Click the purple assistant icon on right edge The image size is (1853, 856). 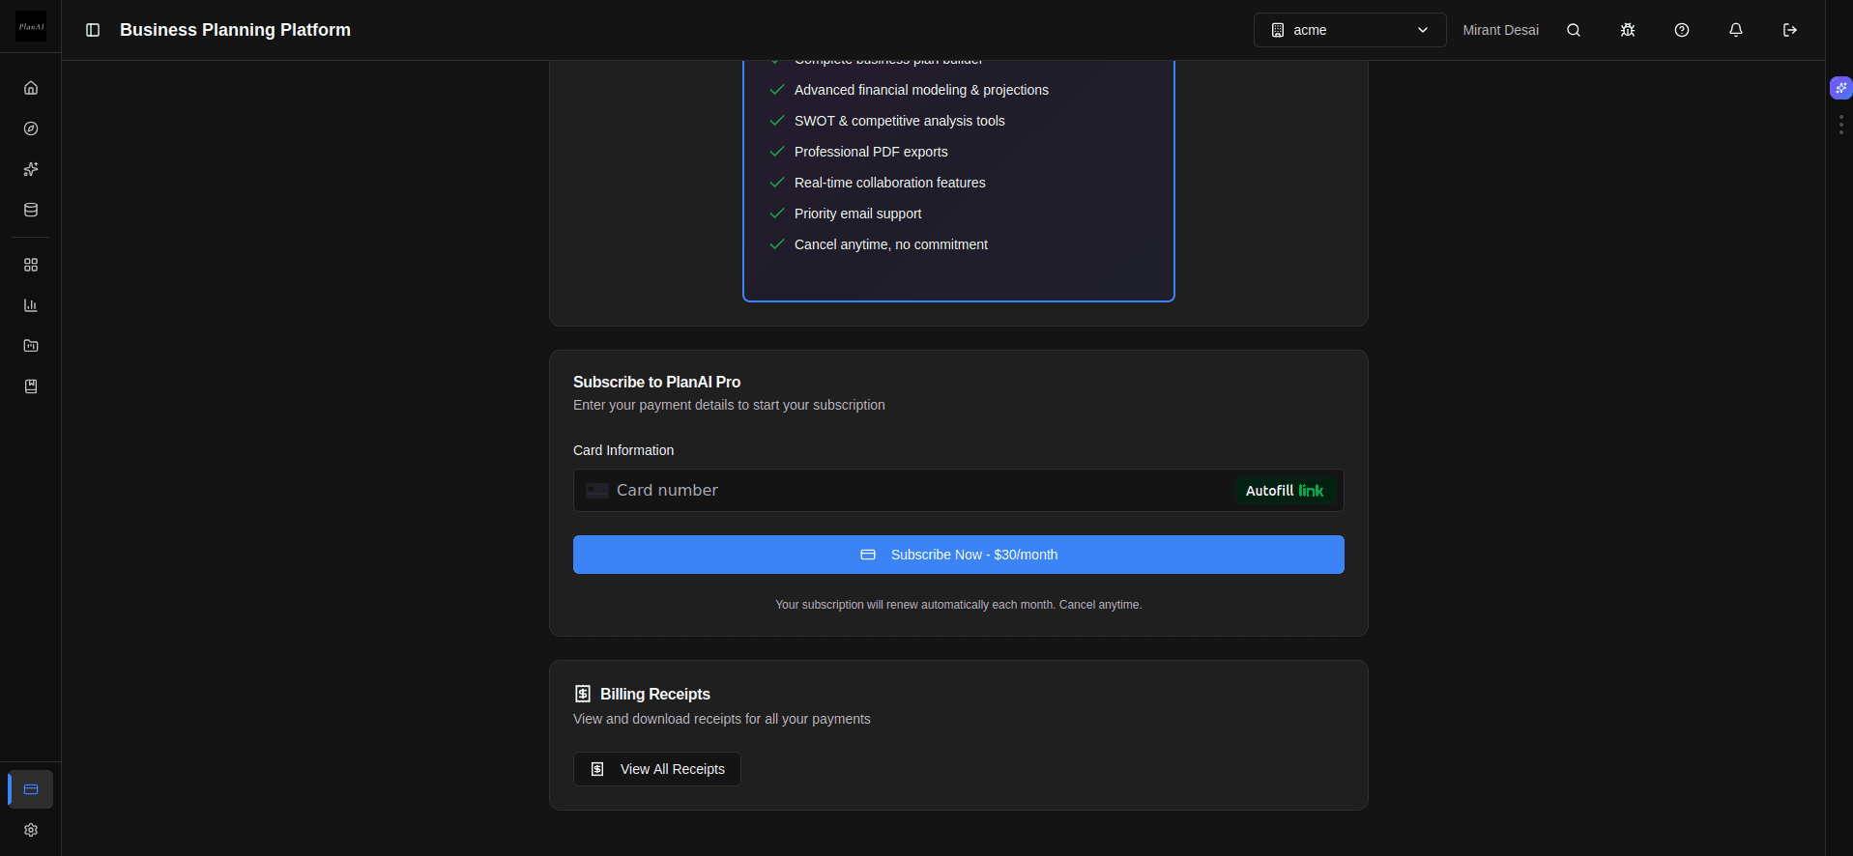(1841, 88)
